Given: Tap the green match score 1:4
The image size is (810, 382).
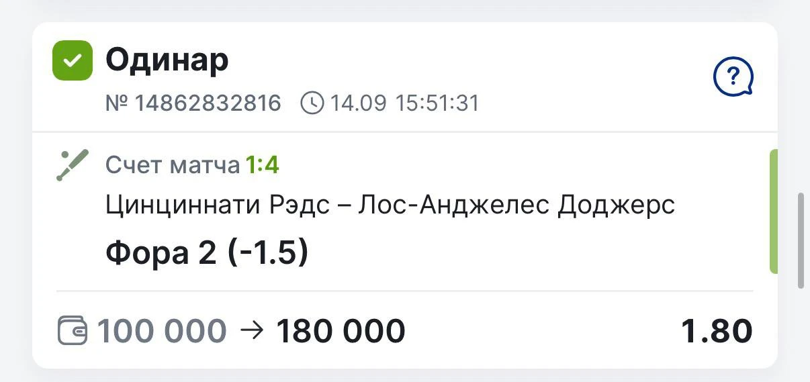Looking at the screenshot, I should coord(263,165).
